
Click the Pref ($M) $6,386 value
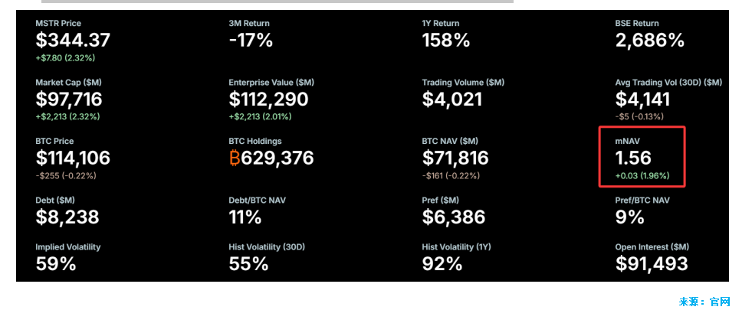click(454, 217)
